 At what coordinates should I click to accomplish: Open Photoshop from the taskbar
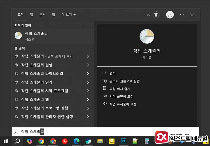click(123, 141)
